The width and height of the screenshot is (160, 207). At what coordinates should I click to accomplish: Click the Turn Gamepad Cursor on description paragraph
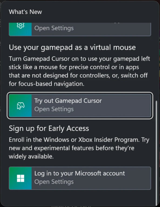click(x=79, y=71)
